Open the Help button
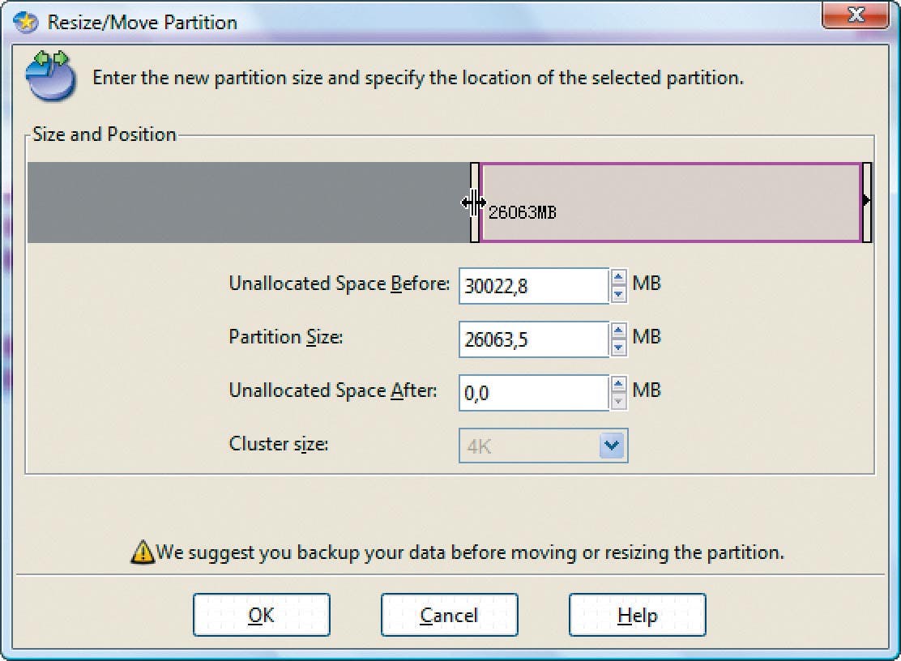This screenshot has height=661, width=901. (637, 616)
